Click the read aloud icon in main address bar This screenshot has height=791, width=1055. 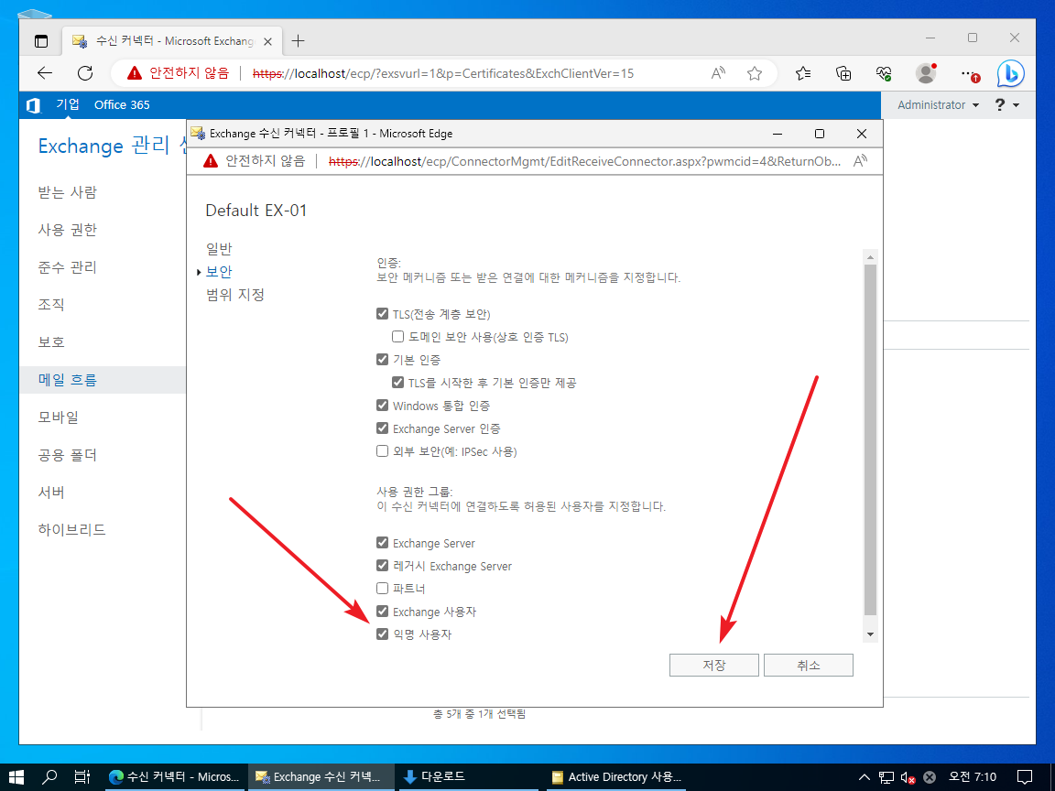click(x=718, y=73)
